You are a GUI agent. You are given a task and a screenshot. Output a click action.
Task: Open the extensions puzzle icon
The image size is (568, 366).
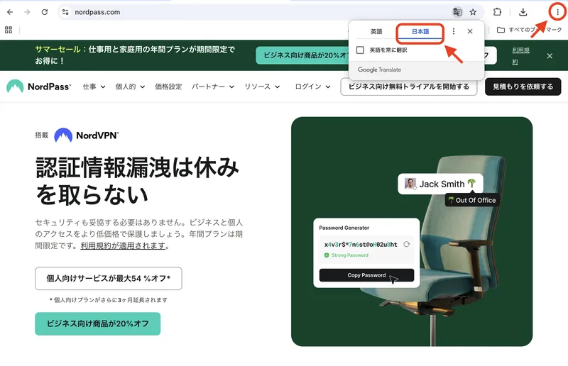(x=498, y=12)
